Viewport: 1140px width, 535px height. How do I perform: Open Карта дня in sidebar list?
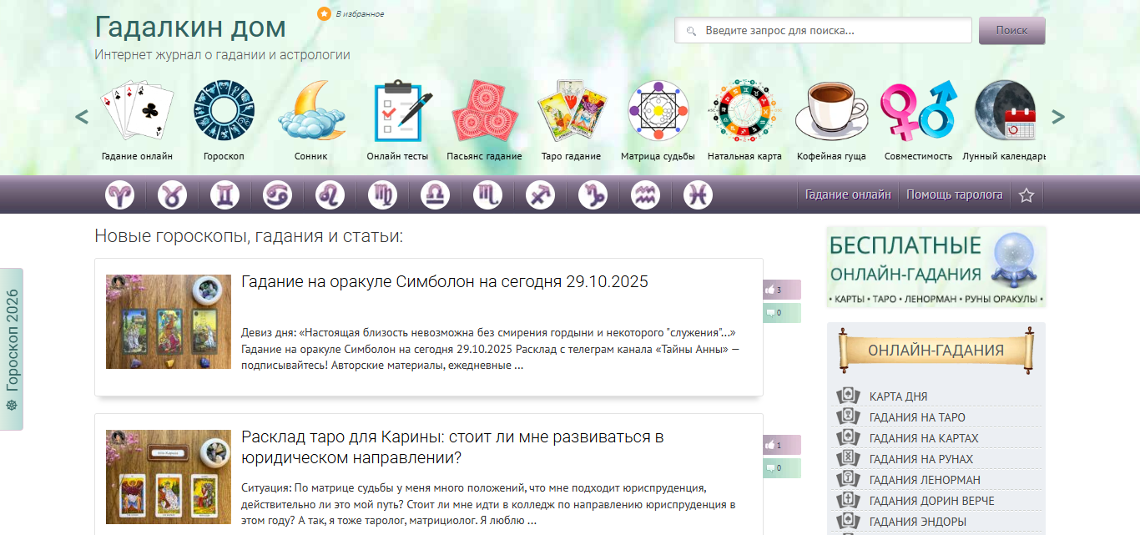tap(899, 396)
